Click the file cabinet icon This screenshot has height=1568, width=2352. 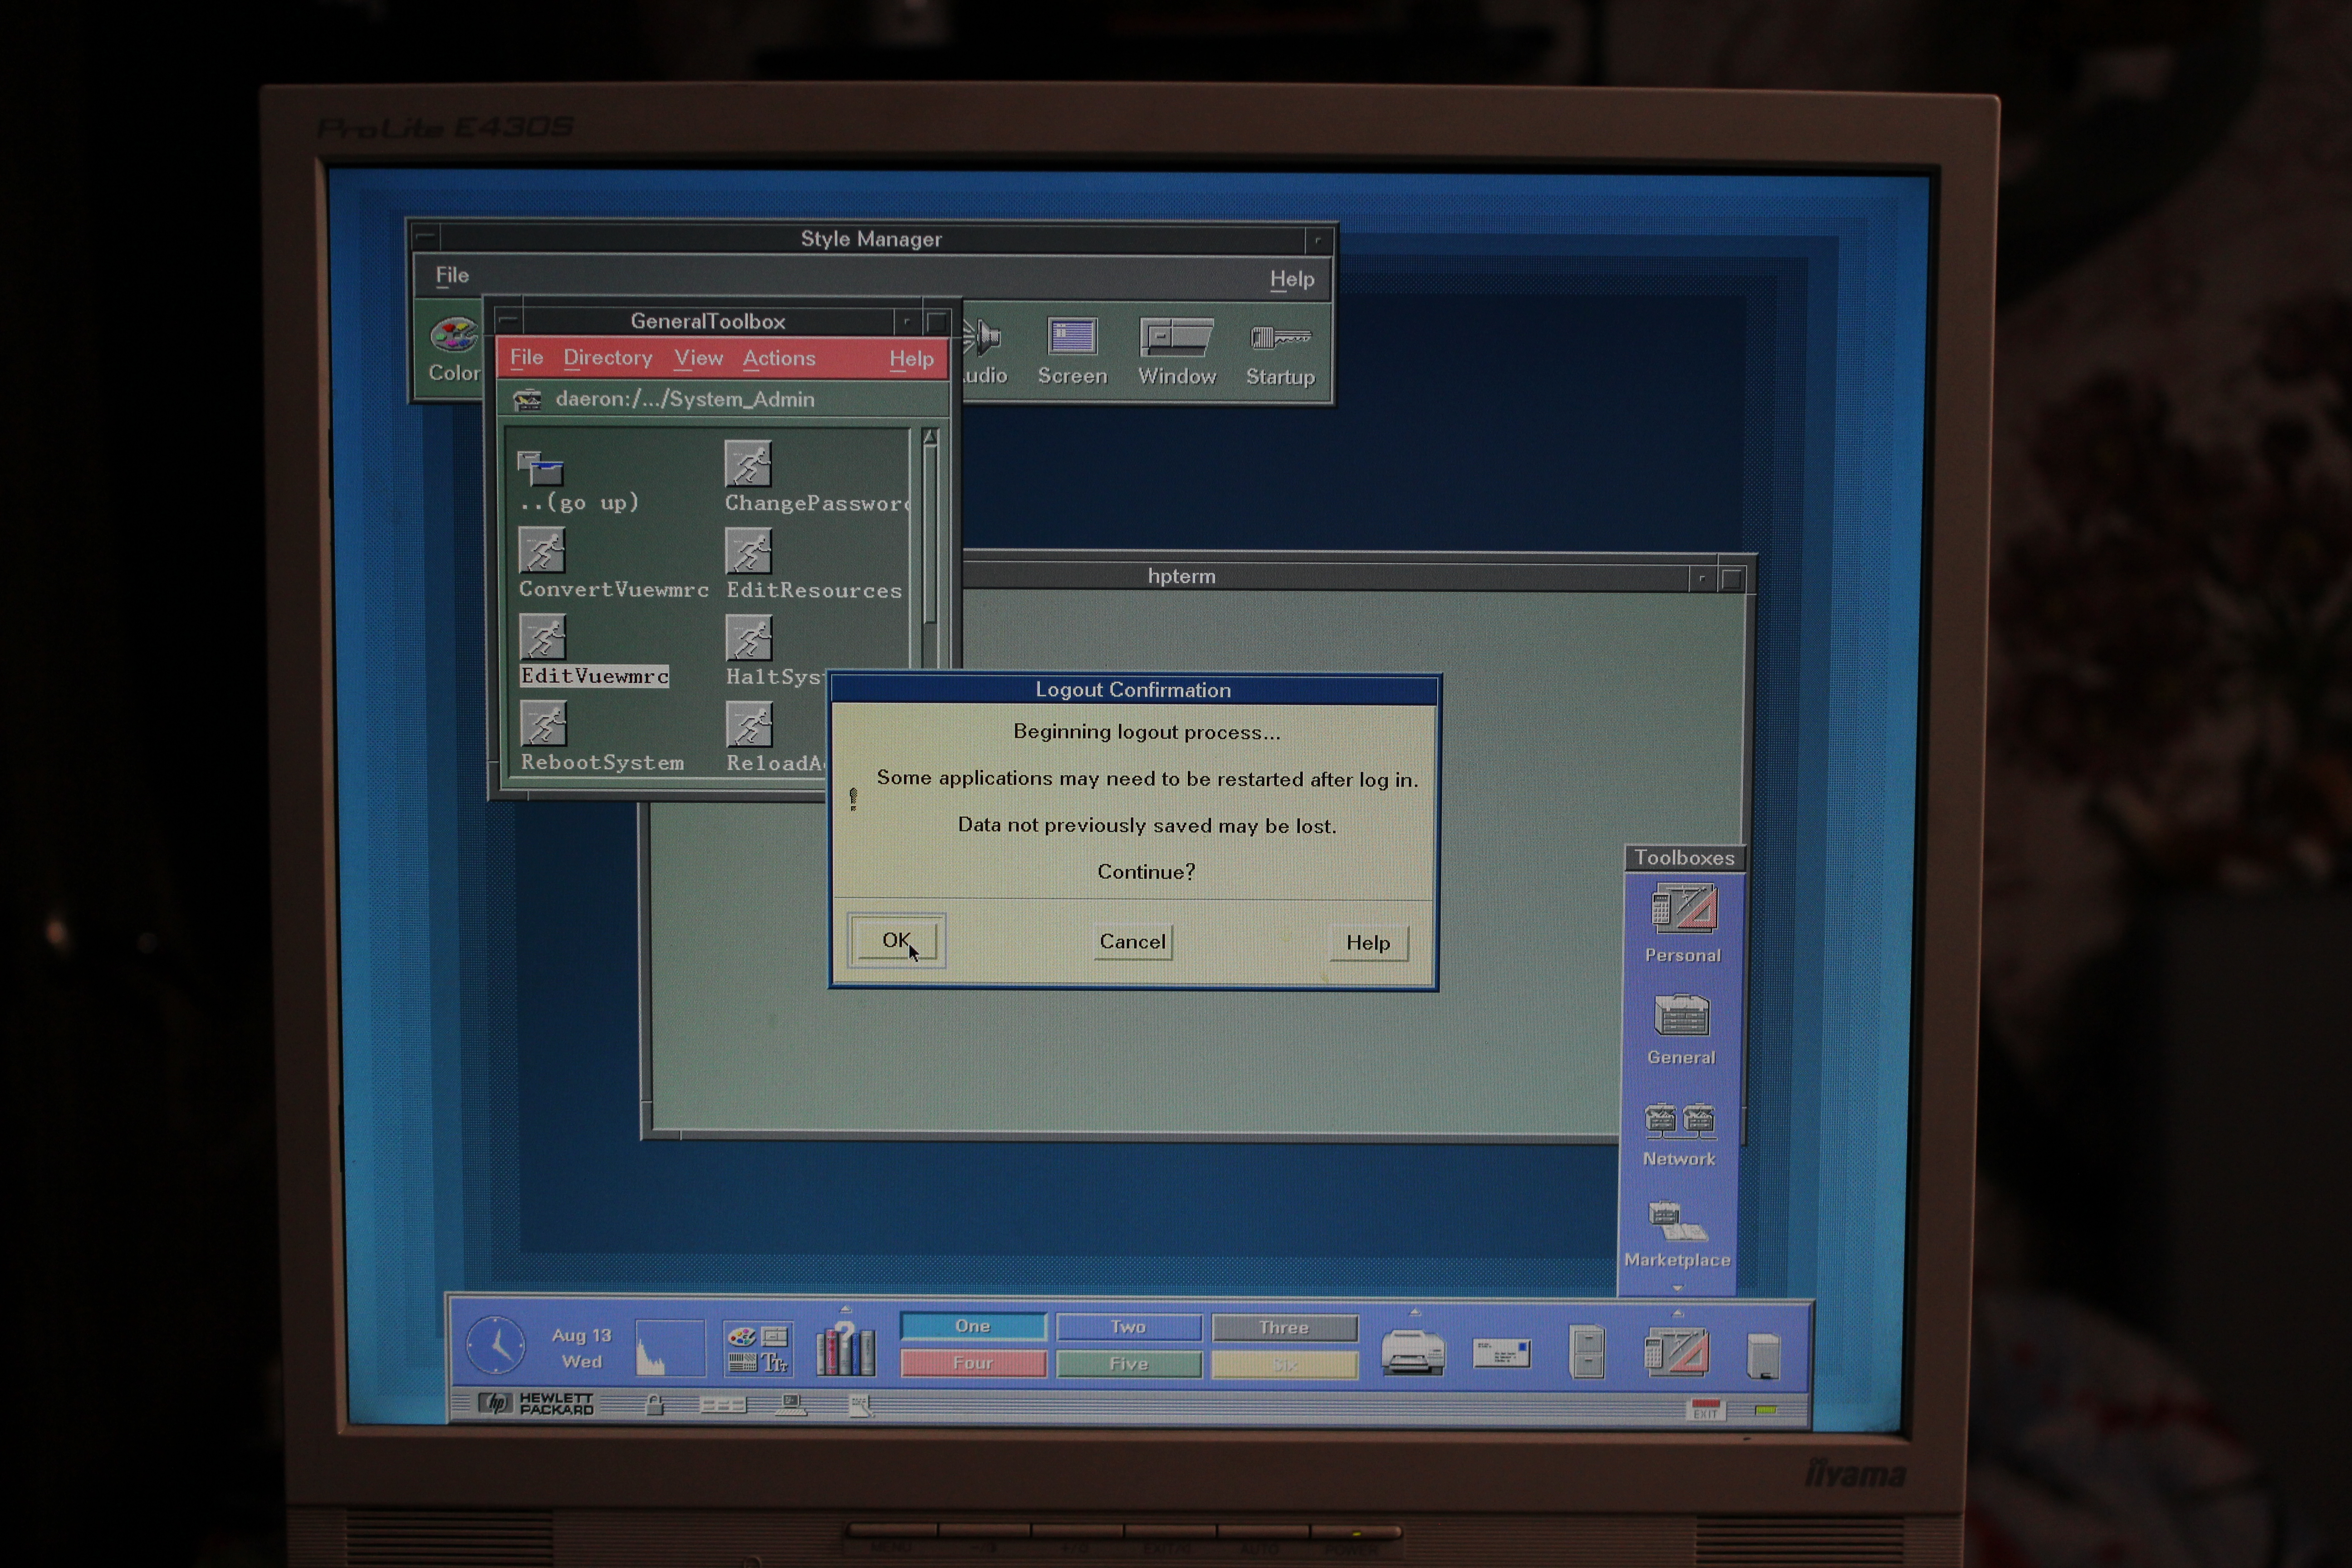pyautogui.click(x=1587, y=1352)
